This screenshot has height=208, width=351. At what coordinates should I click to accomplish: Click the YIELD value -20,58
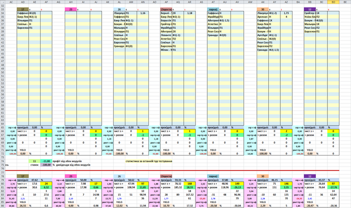213,205
